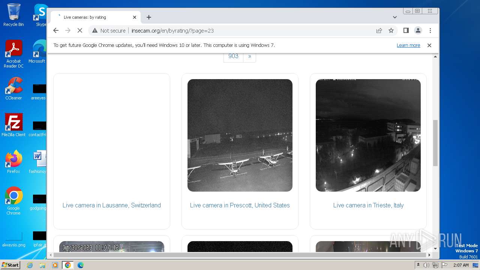This screenshot has height=270, width=480.
Task: Stop loading the page with X button
Action: (x=80, y=30)
